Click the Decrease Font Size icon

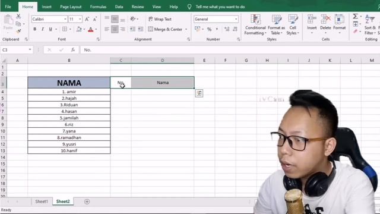click(95, 19)
